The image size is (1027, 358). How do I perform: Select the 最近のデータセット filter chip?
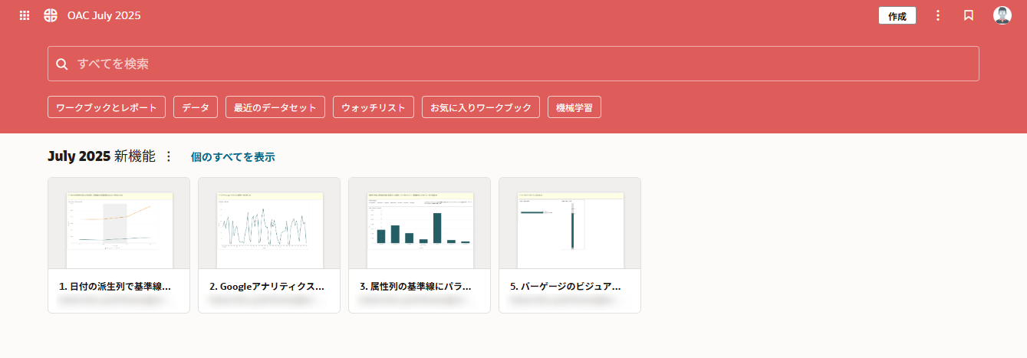(x=275, y=107)
